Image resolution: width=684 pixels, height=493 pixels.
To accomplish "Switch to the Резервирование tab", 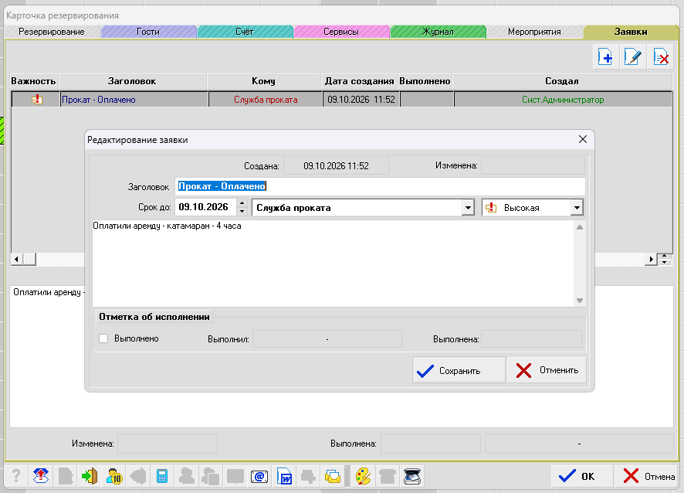I will [x=52, y=32].
